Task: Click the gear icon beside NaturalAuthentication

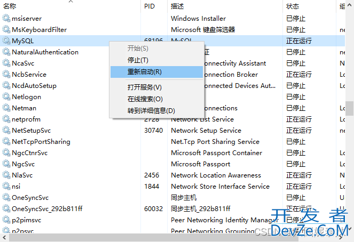Action: tap(6, 52)
